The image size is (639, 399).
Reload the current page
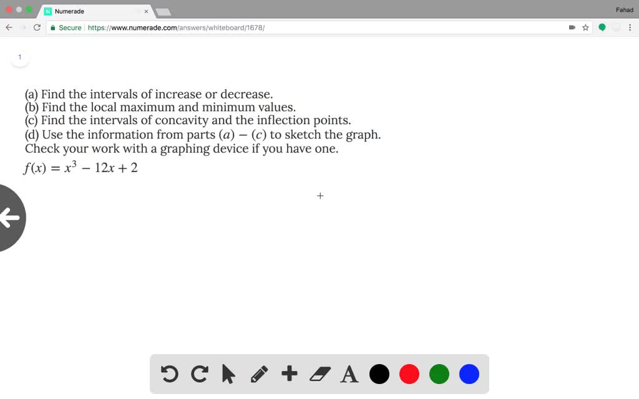37,27
